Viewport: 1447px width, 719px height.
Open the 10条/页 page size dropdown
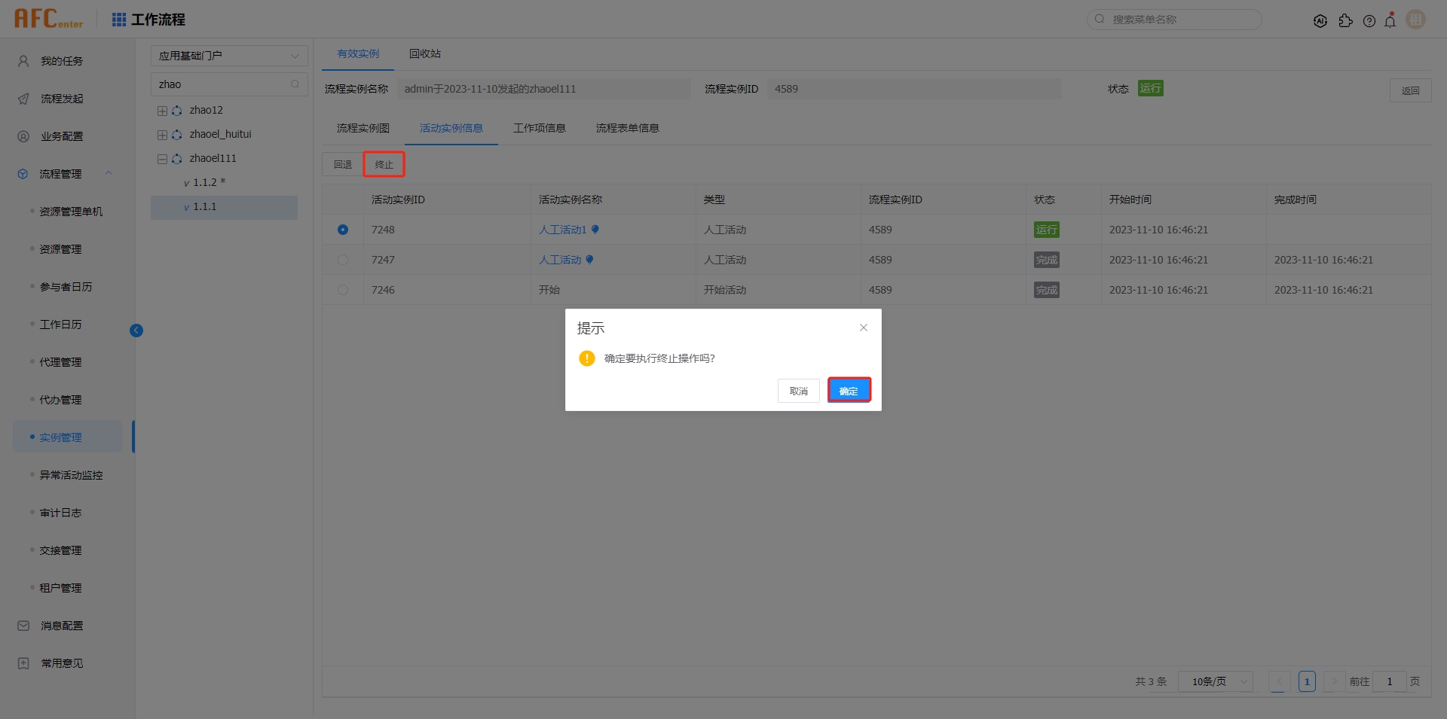[1215, 681]
